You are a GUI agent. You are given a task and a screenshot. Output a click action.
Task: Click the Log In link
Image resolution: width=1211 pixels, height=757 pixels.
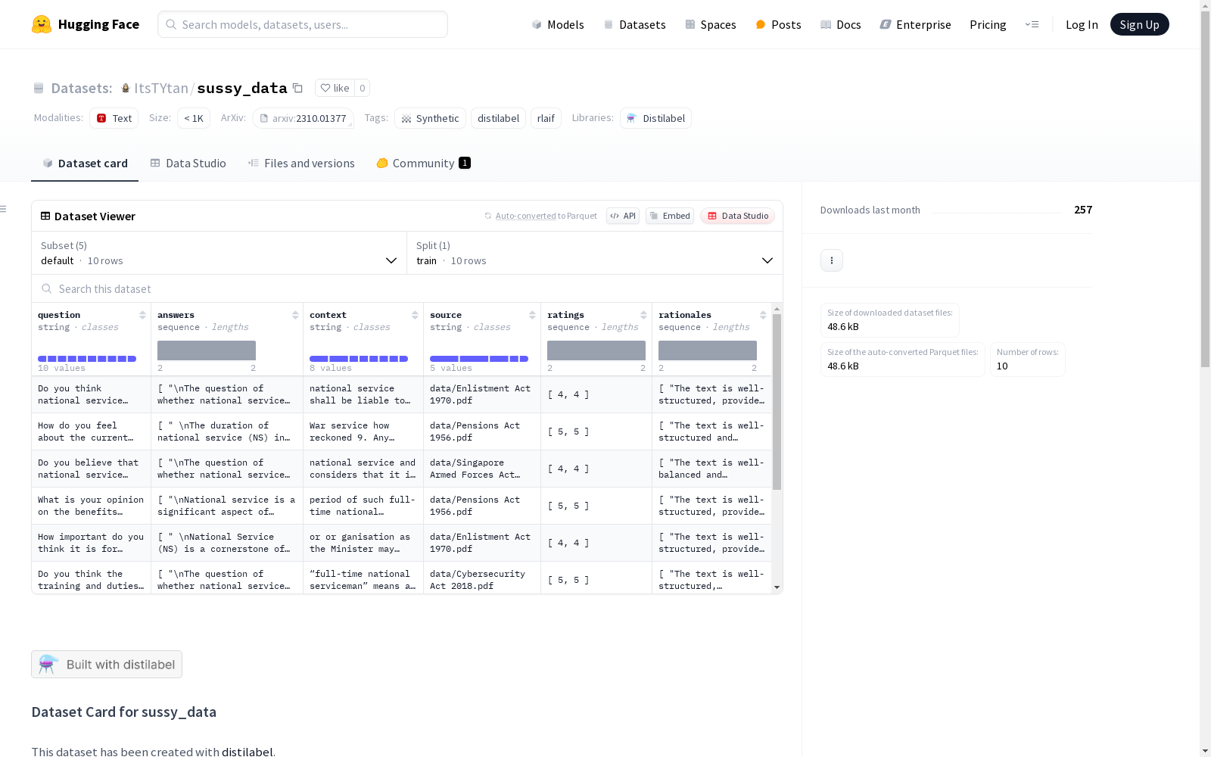[1082, 24]
